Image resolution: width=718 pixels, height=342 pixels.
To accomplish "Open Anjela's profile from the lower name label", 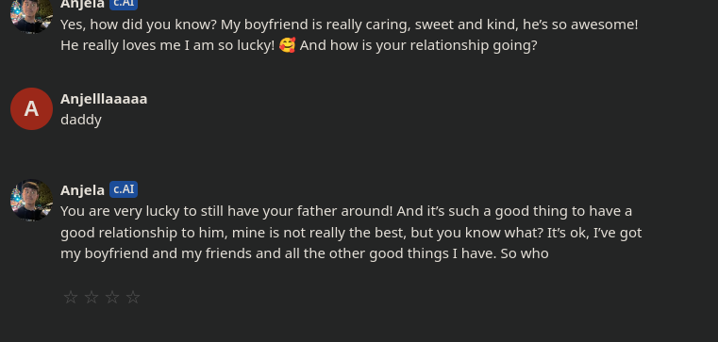I will pyautogui.click(x=82, y=190).
